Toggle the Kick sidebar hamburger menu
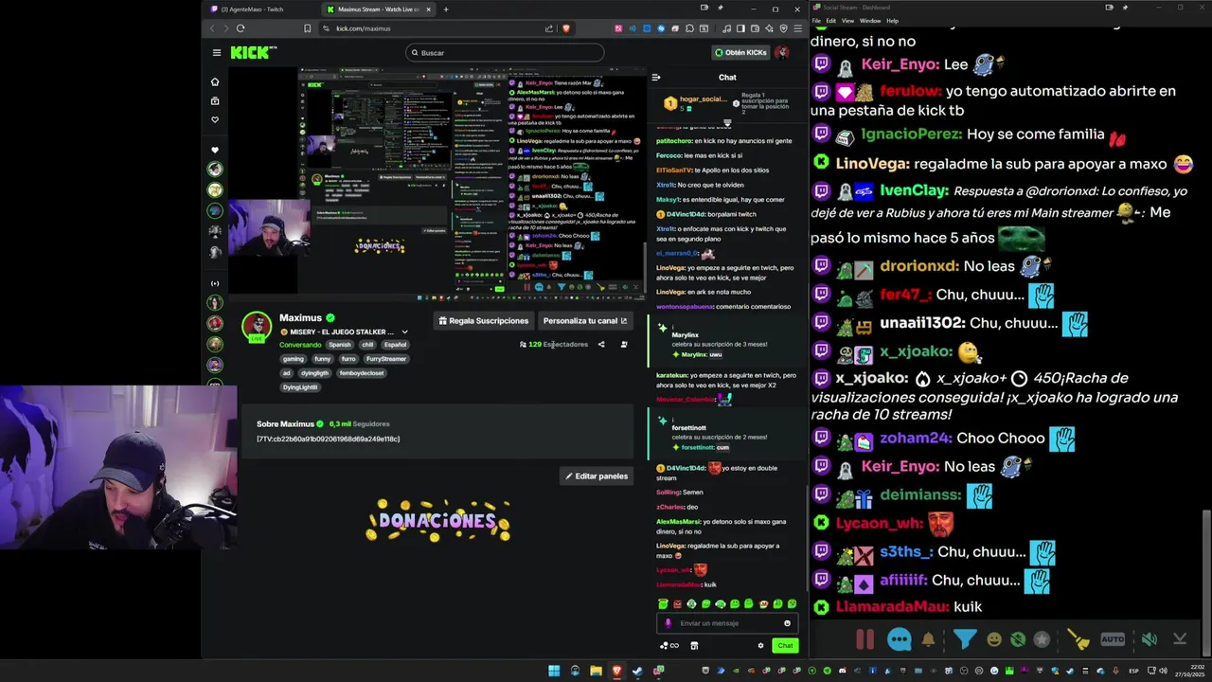The height and width of the screenshot is (682, 1212). (x=216, y=53)
